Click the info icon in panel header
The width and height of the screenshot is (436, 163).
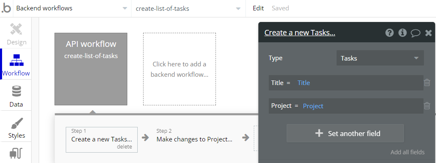coord(402,33)
